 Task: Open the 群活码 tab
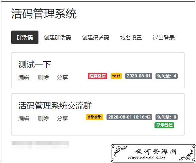tap(25, 37)
